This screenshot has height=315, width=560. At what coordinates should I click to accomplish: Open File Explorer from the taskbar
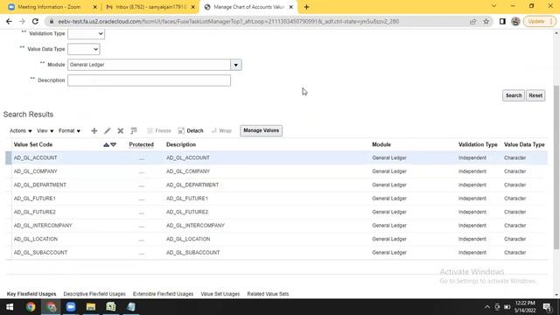pos(91,307)
